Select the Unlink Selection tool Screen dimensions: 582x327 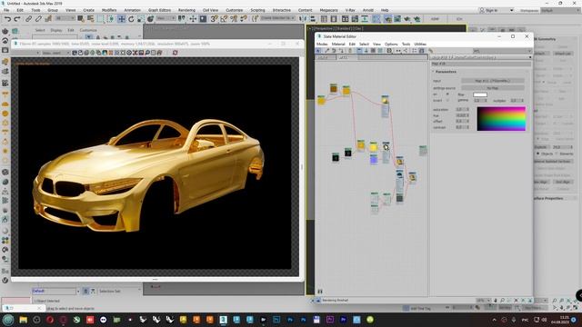[x=38, y=19]
